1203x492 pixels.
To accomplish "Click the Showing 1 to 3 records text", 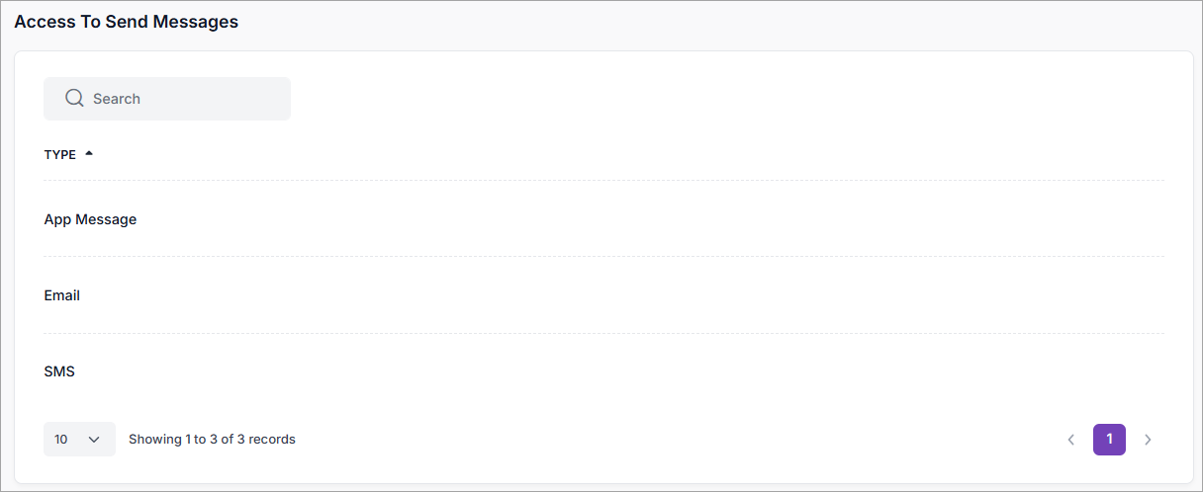I will pos(212,440).
